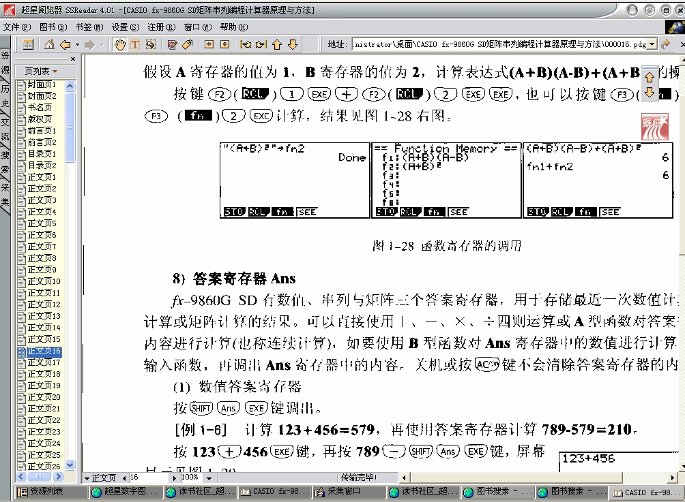Click the page list scroll right arrow

(59, 477)
